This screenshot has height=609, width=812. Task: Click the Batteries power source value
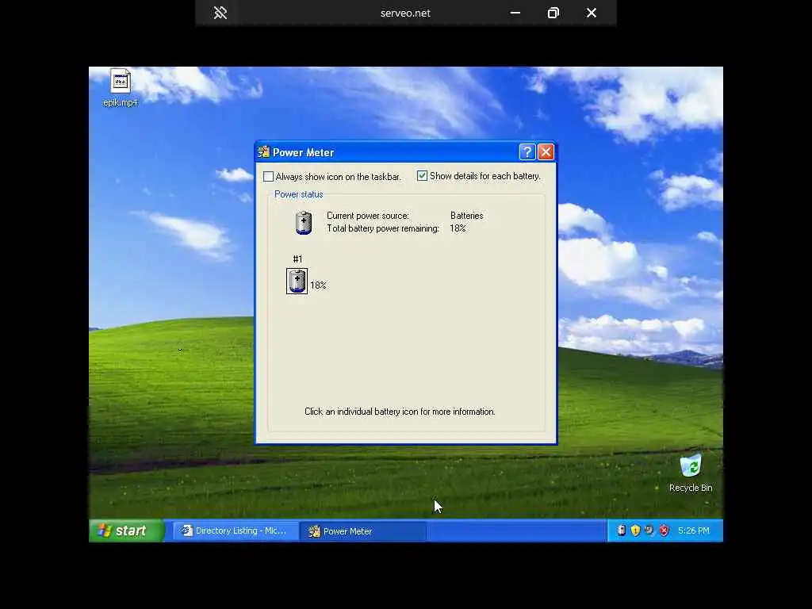click(x=466, y=216)
